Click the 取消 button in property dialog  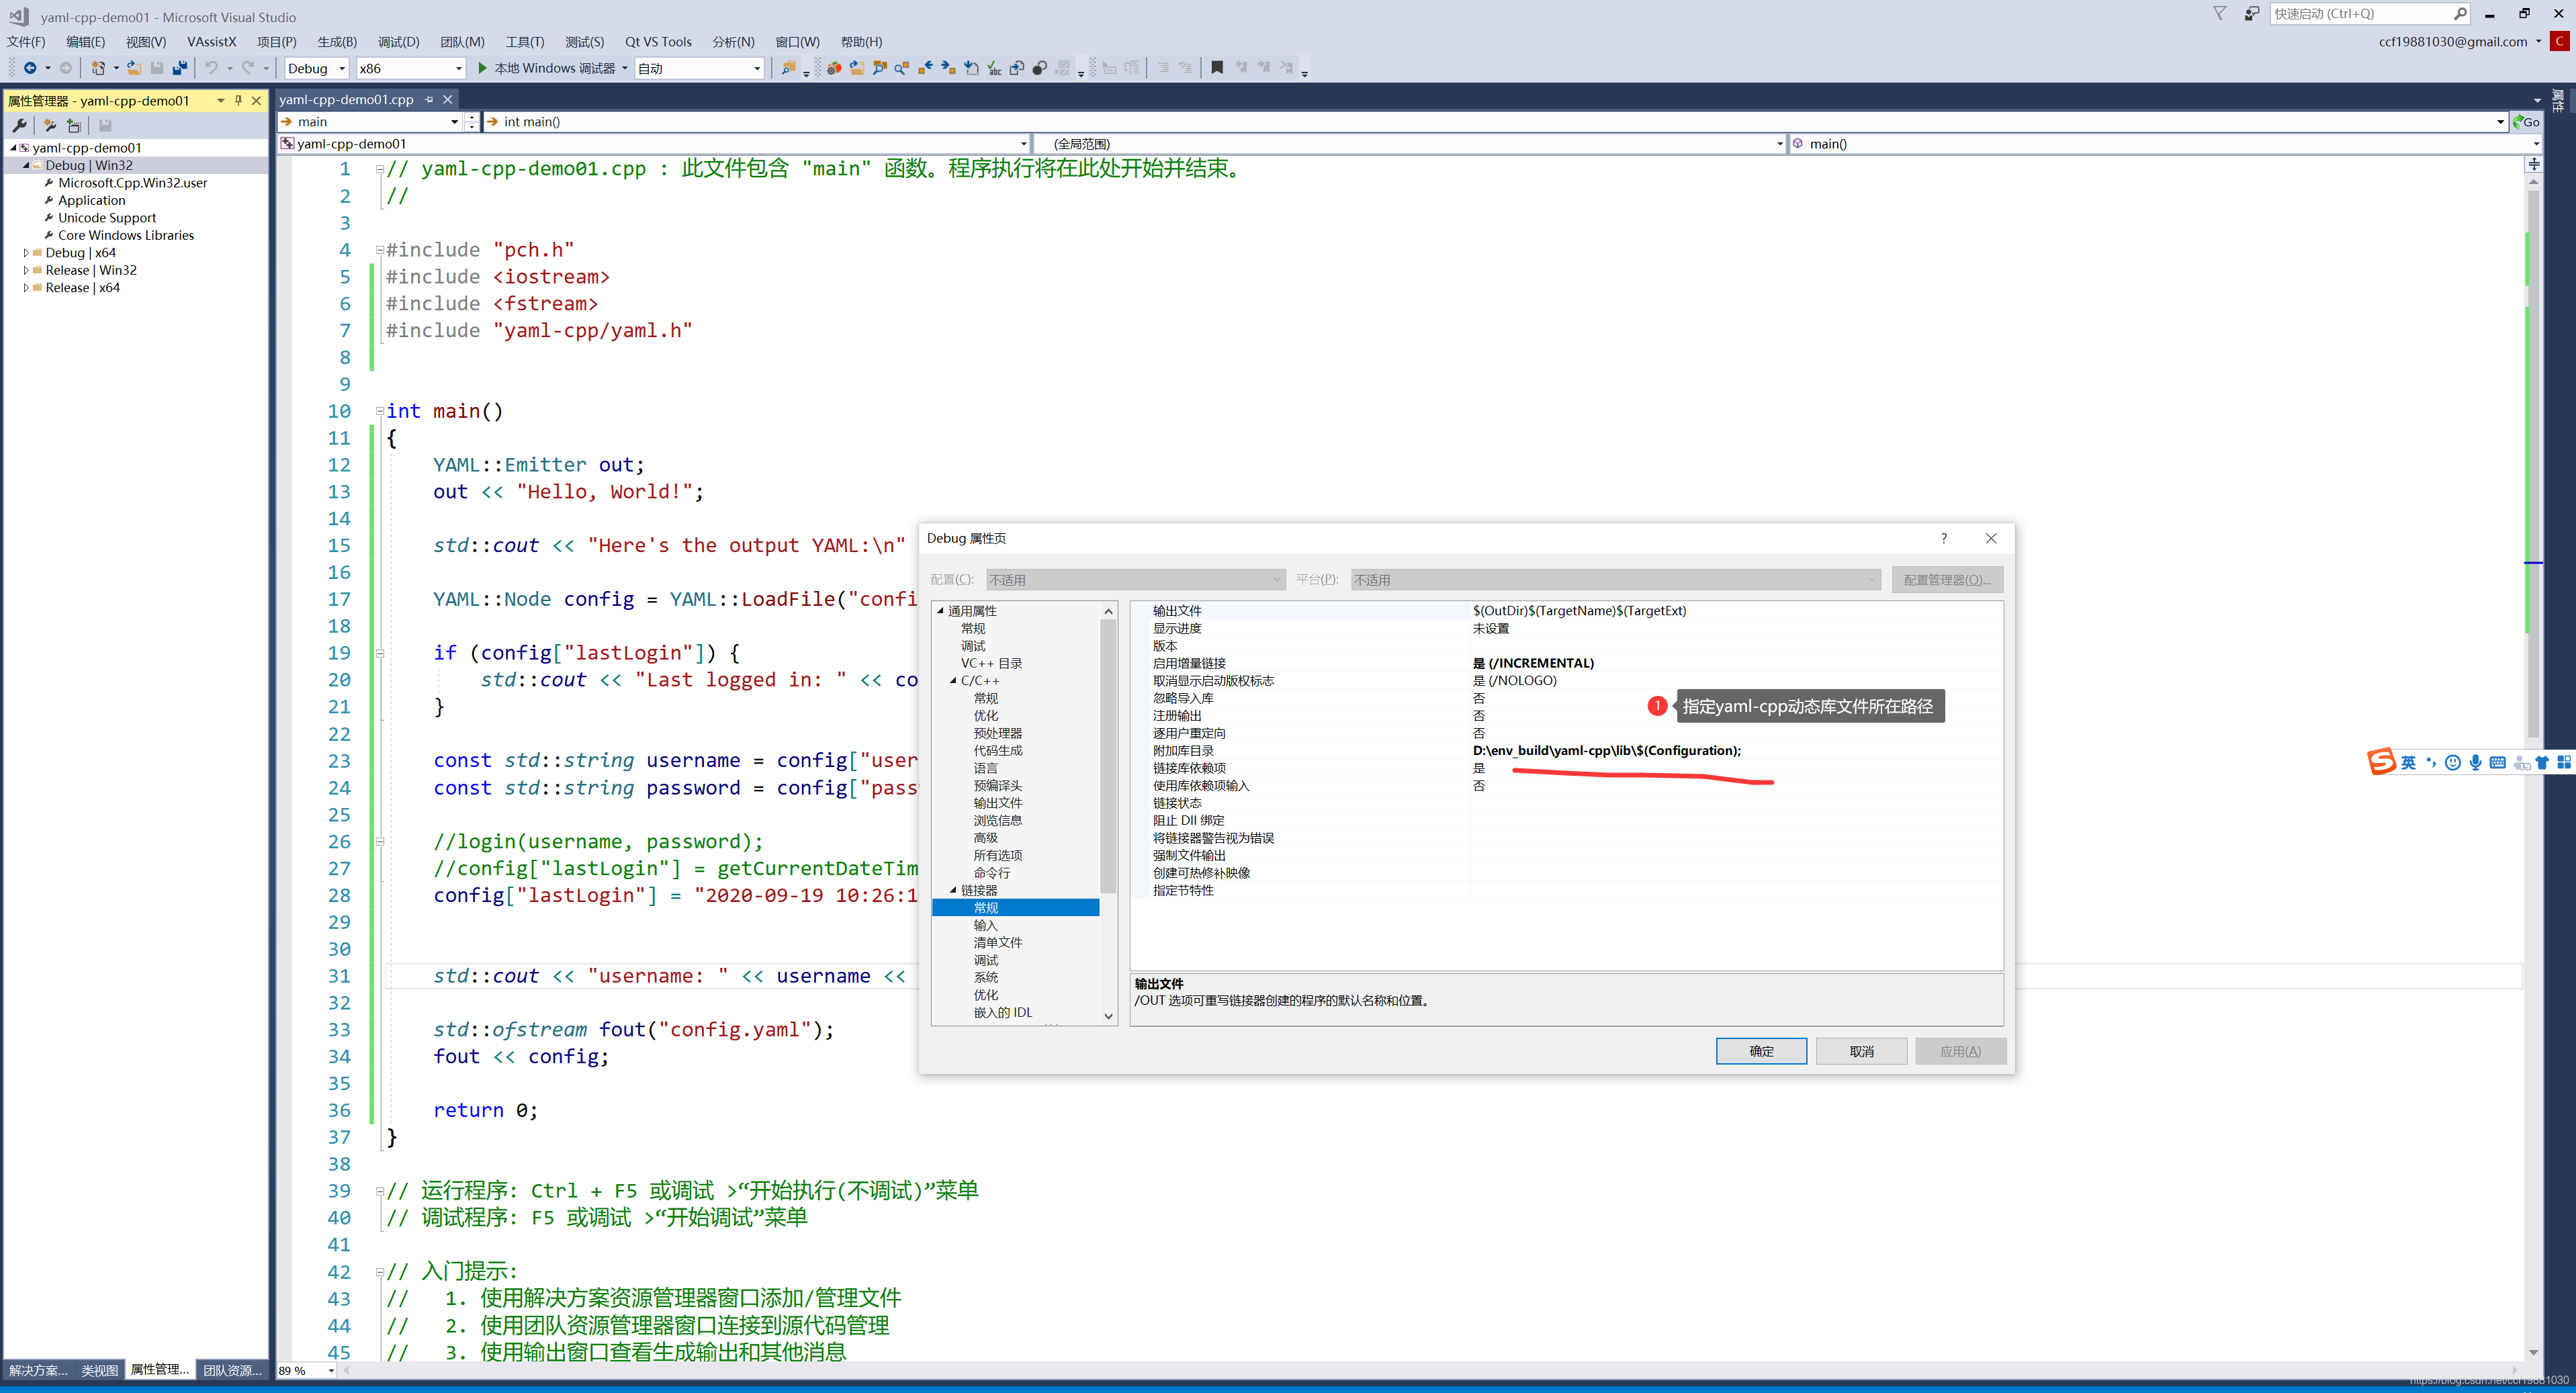click(x=1860, y=1051)
